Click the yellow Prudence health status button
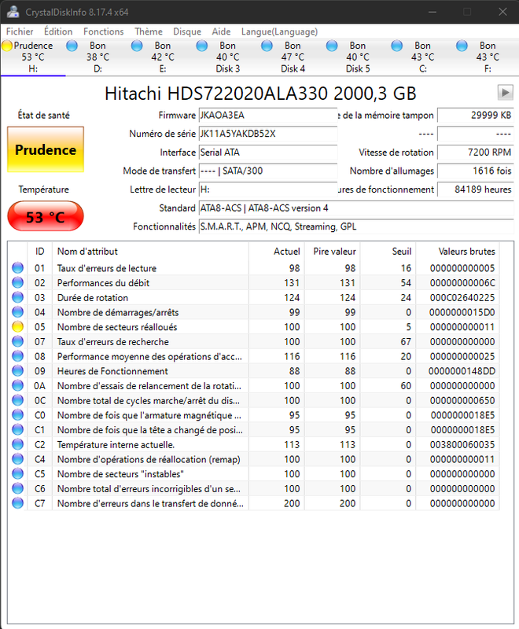 (46, 149)
